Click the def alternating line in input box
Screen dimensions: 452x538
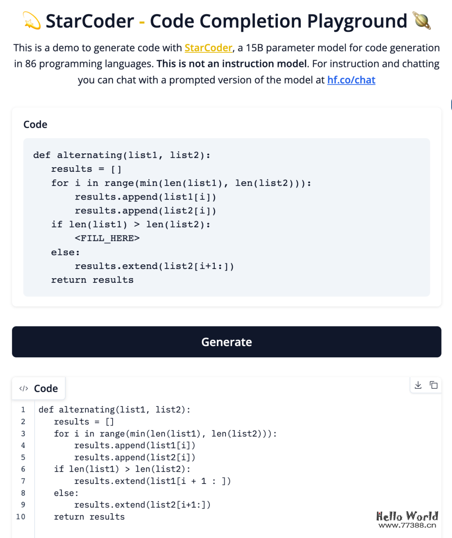pos(122,155)
